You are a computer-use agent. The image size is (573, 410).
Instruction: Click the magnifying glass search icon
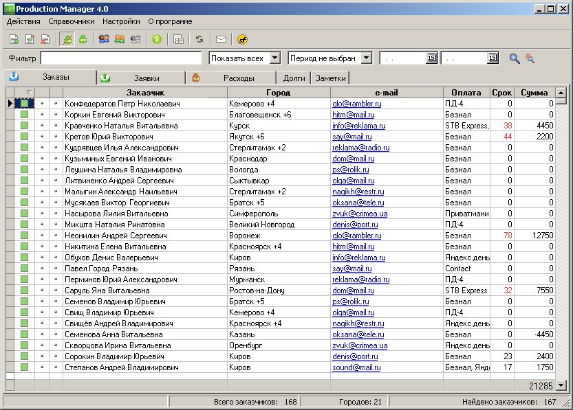514,58
